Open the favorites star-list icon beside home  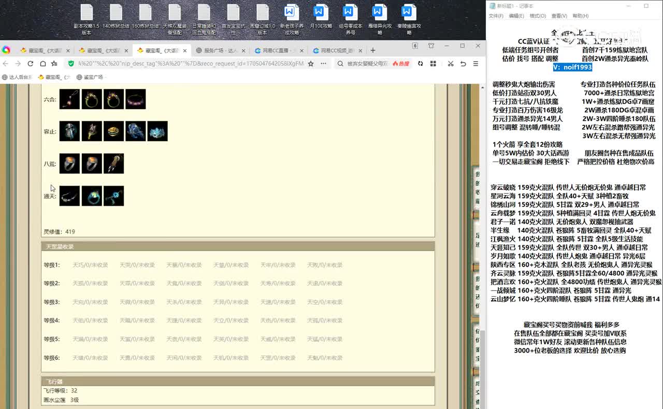[54, 64]
